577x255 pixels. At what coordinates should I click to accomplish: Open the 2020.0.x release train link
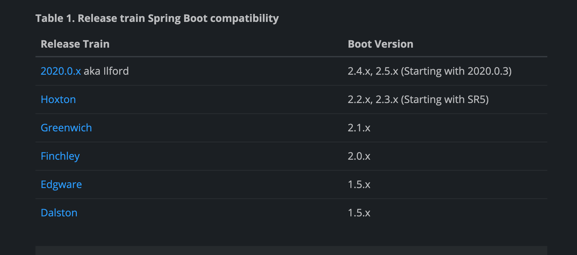(61, 71)
